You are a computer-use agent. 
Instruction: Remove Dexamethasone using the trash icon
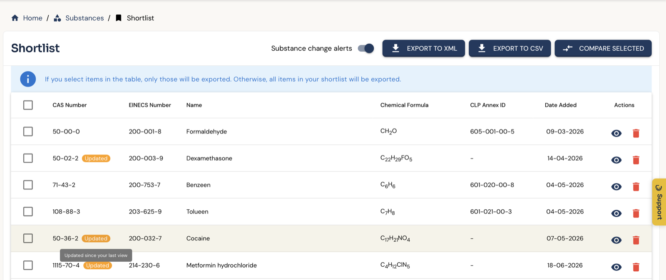636,160
